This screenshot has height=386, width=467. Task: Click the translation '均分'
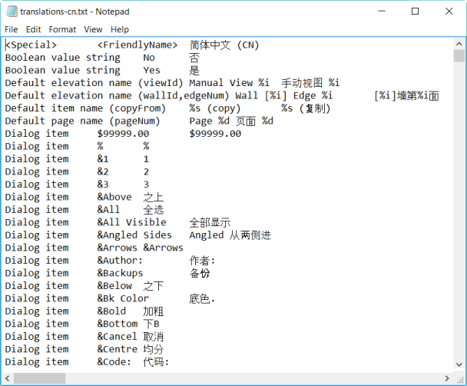pyautogui.click(x=154, y=349)
